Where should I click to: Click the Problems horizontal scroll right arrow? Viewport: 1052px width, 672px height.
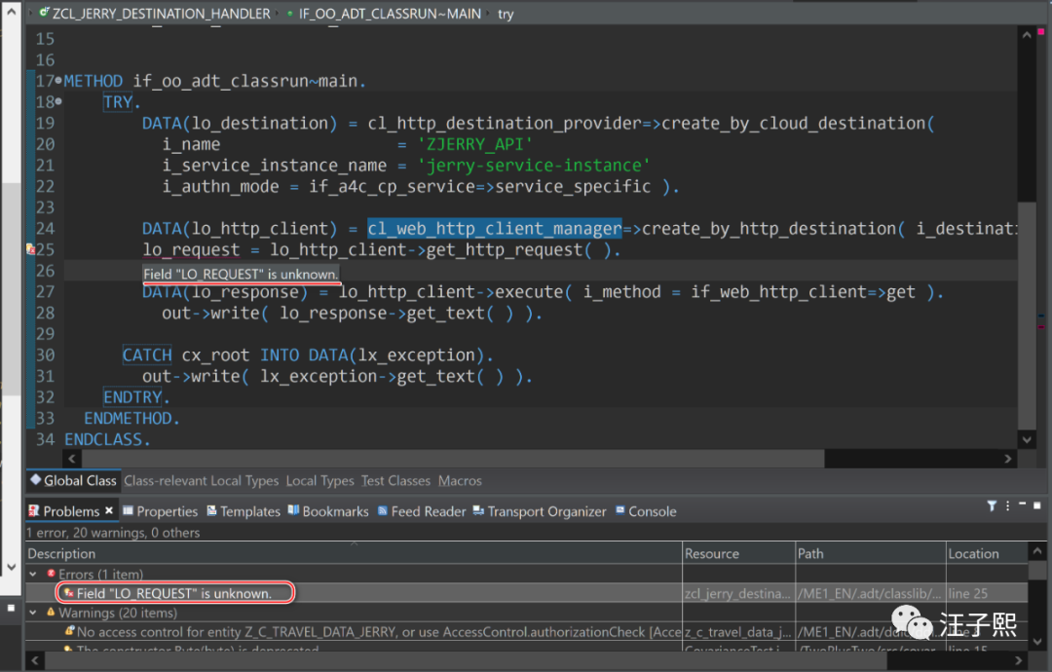[x=1019, y=660]
